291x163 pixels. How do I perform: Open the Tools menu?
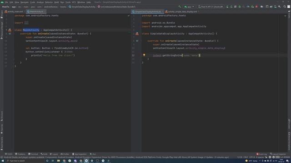68,2
